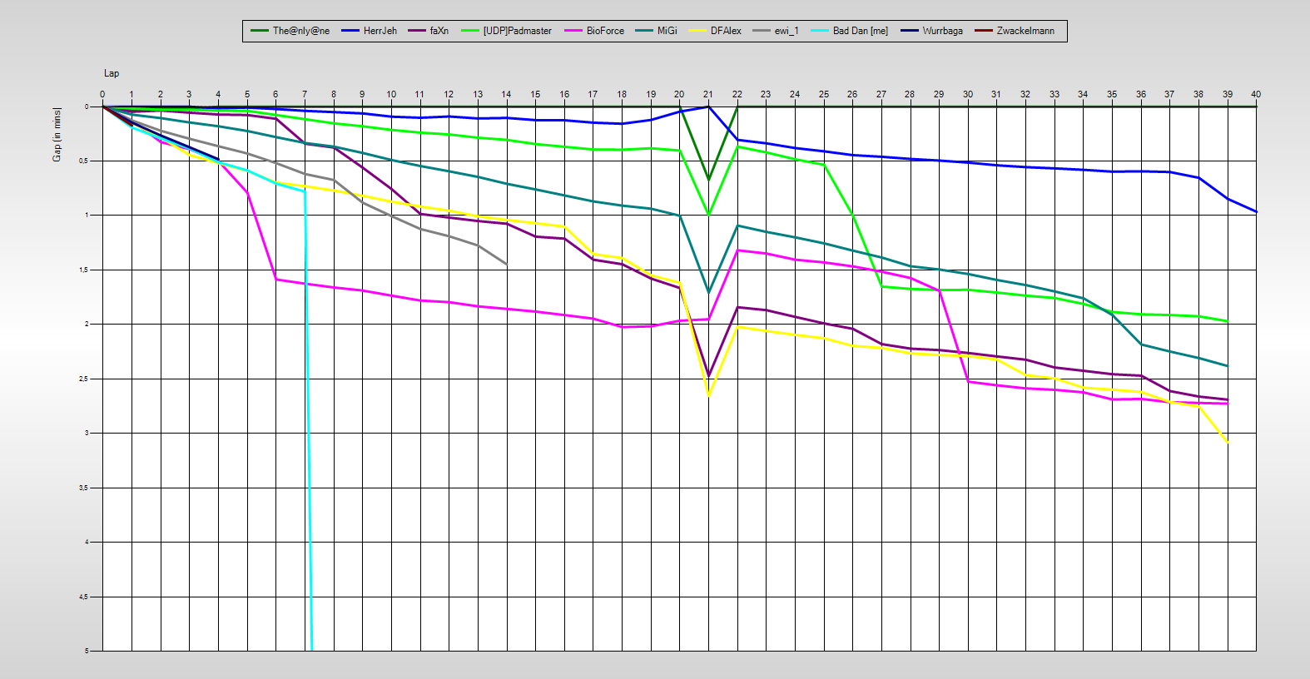The image size is (1310, 679).
Task: Click the dark red line swatch beside Zwackelmann
Action: tap(983, 31)
